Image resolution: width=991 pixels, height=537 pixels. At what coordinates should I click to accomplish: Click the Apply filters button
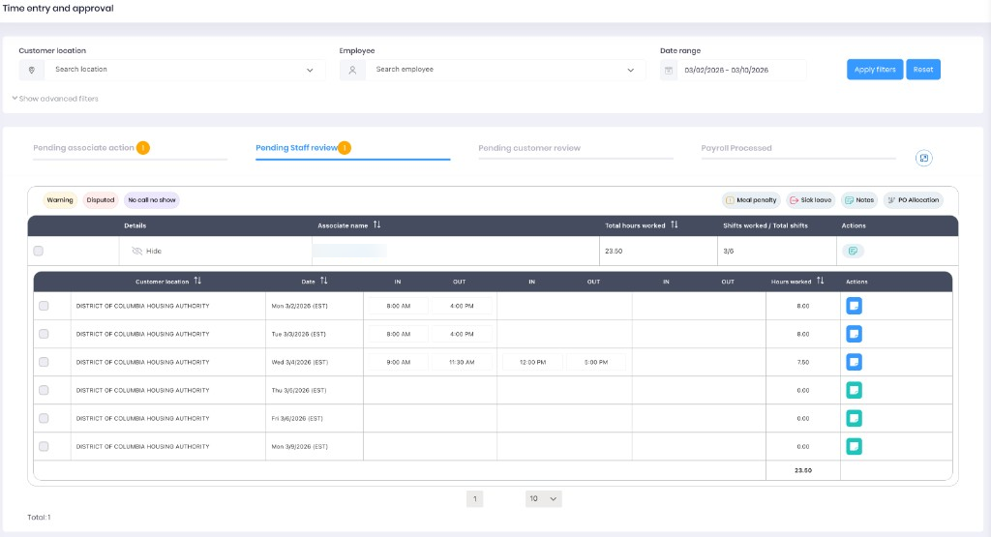click(875, 70)
